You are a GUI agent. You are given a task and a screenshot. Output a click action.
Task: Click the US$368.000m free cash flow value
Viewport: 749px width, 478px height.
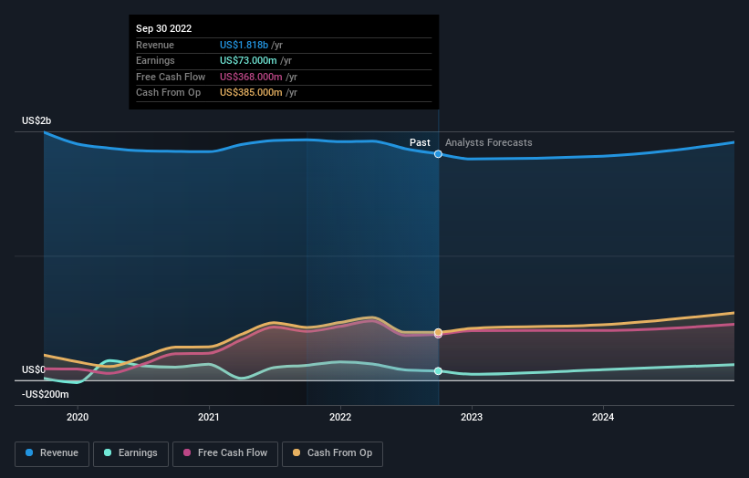point(251,77)
